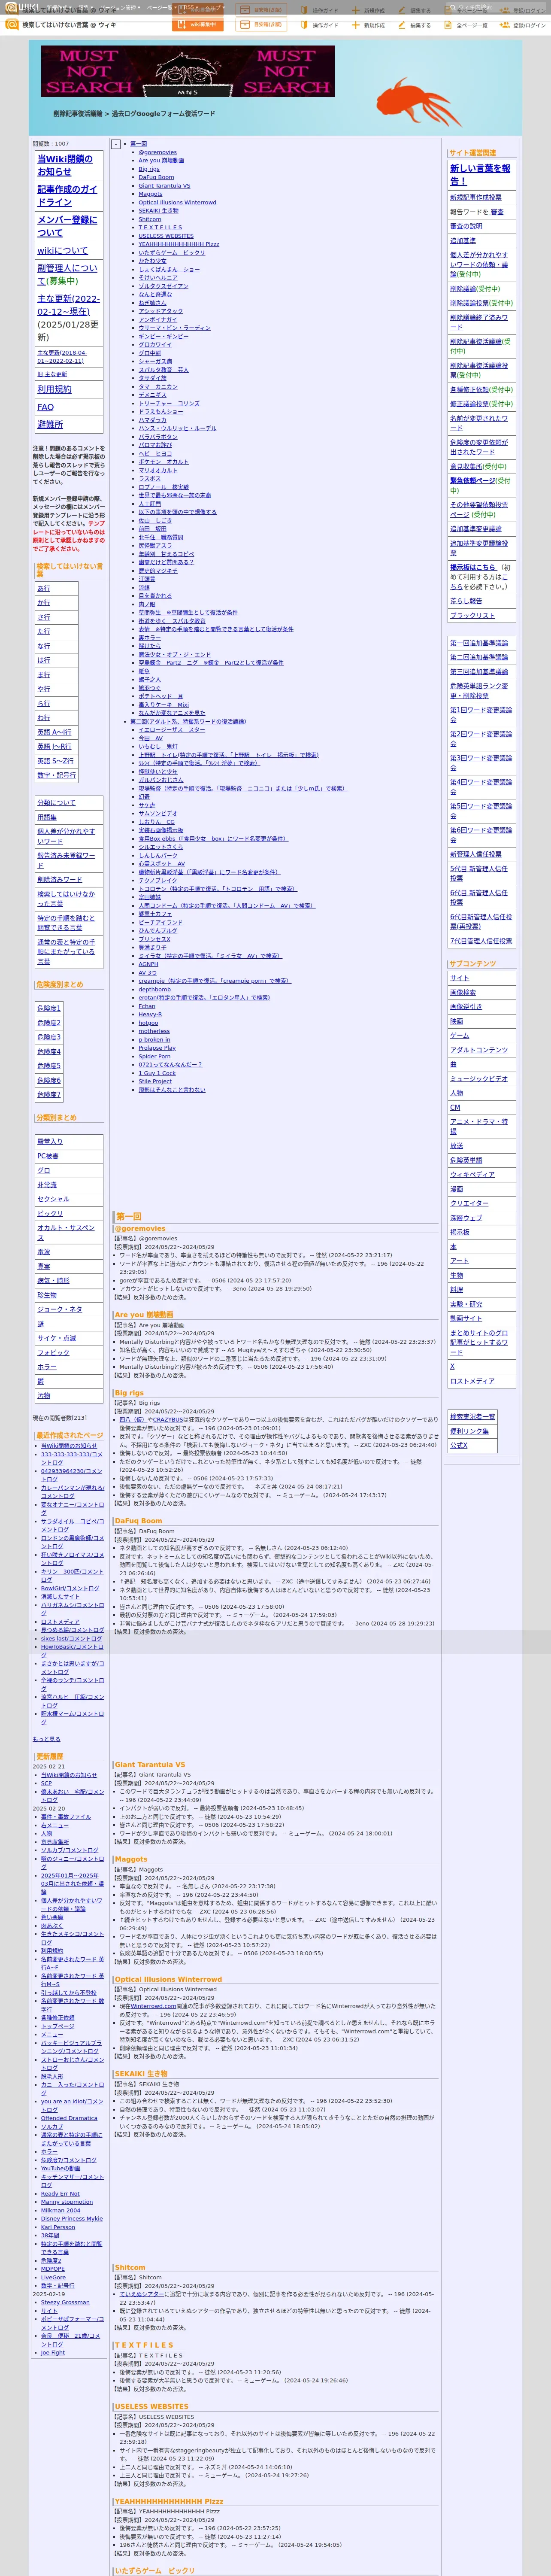Go to メンバー登録について in the left menu
The image size is (551, 2576).
(67, 226)
